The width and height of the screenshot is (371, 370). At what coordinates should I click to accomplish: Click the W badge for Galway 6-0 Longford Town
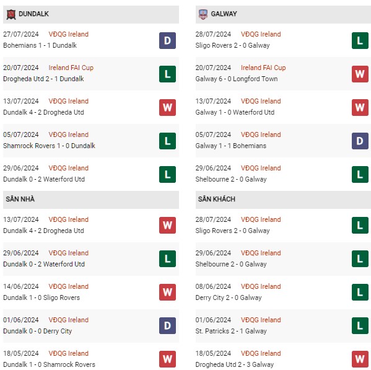point(360,74)
